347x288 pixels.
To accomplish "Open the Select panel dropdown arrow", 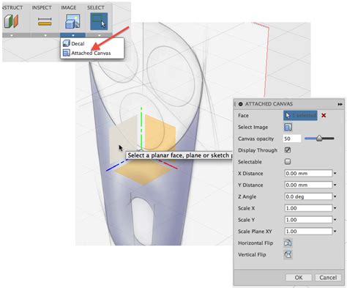I will (99, 35).
